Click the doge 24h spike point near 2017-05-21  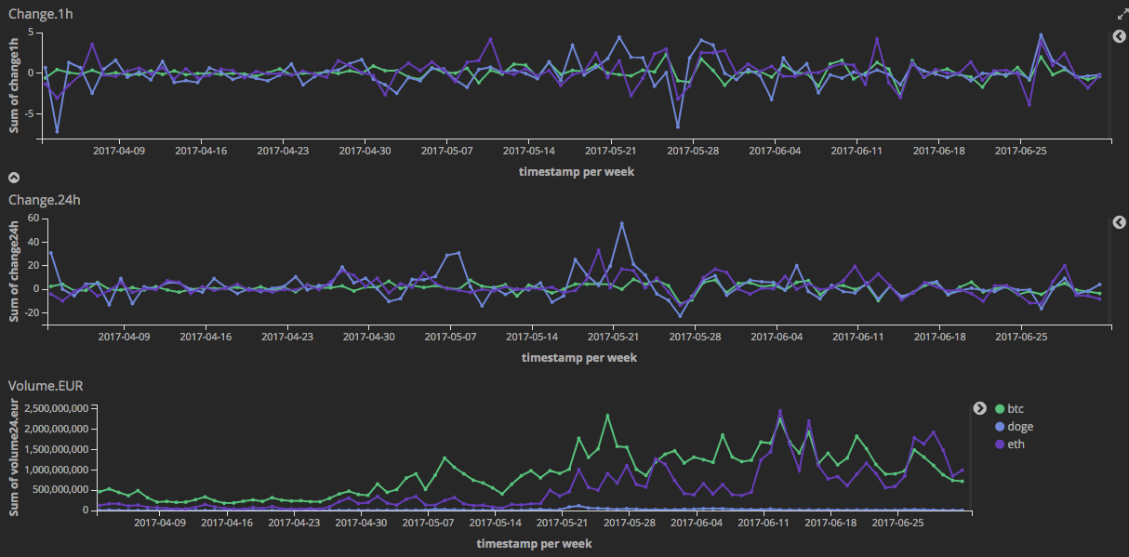point(621,223)
